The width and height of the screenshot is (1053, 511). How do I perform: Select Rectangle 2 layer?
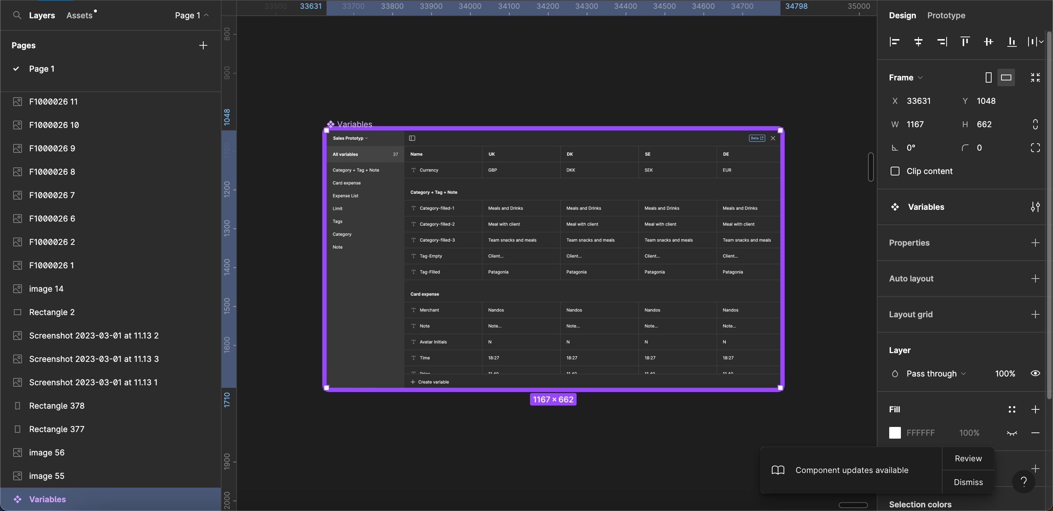[110, 312]
